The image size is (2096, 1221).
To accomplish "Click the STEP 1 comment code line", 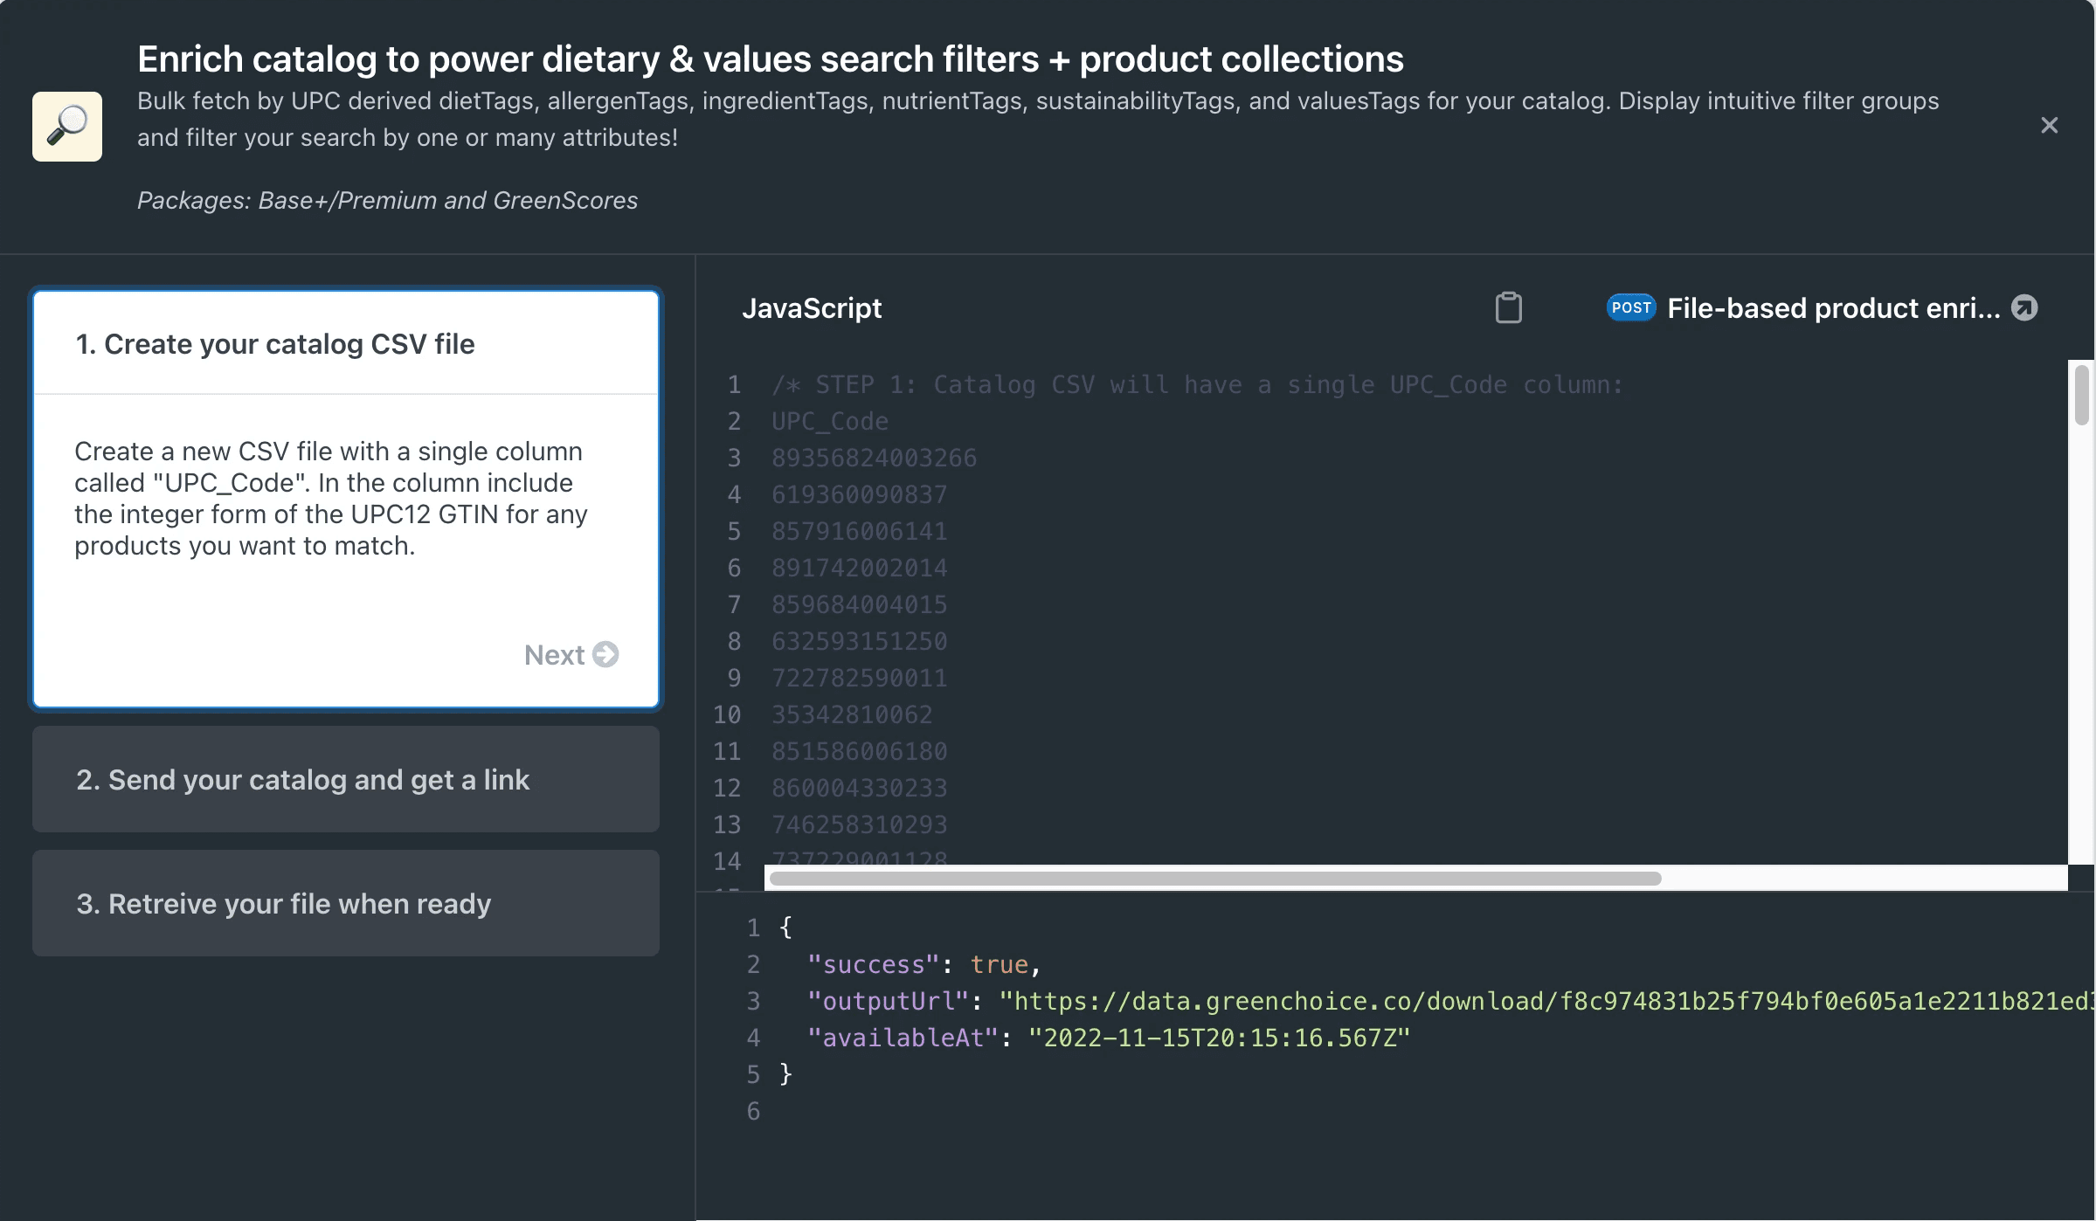I will pos(1197,385).
